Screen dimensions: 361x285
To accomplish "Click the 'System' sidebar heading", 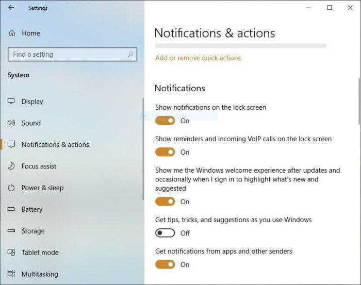I will coord(19,75).
